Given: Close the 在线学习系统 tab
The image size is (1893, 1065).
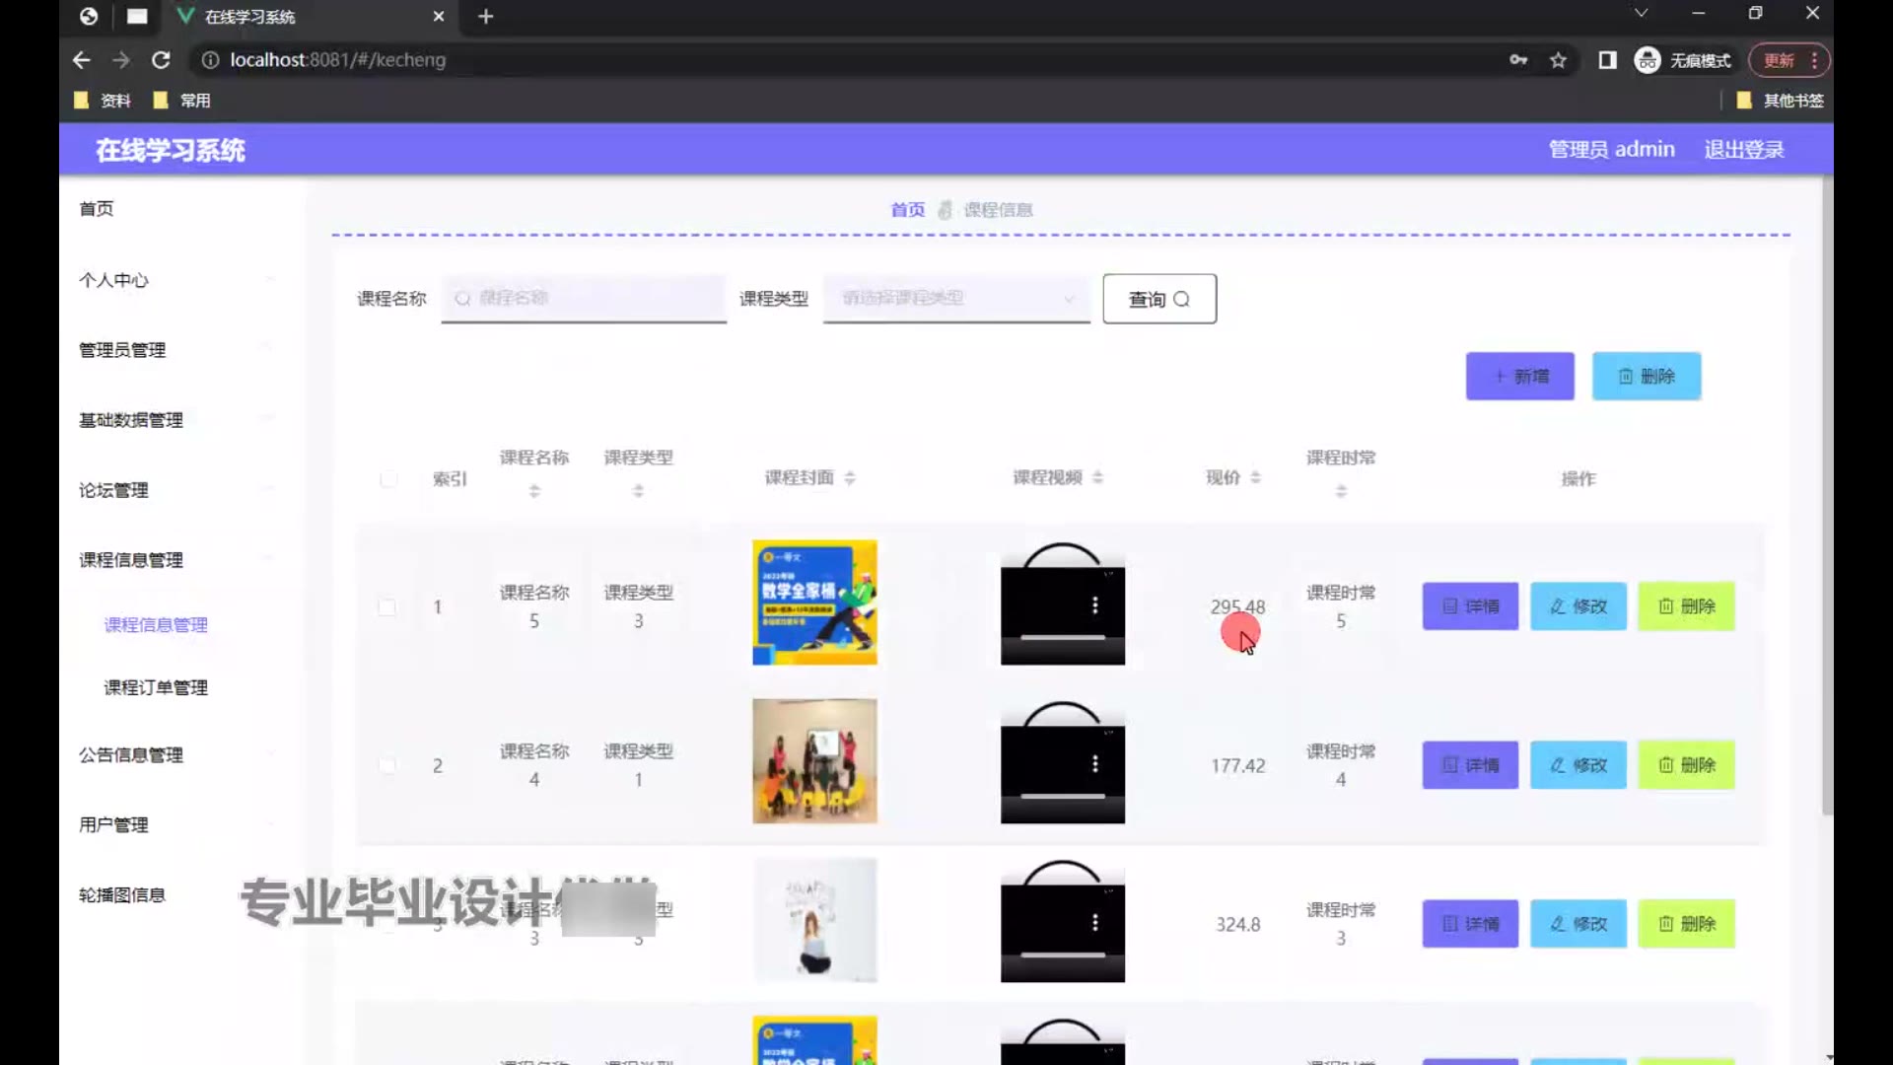Looking at the screenshot, I should [x=439, y=17].
